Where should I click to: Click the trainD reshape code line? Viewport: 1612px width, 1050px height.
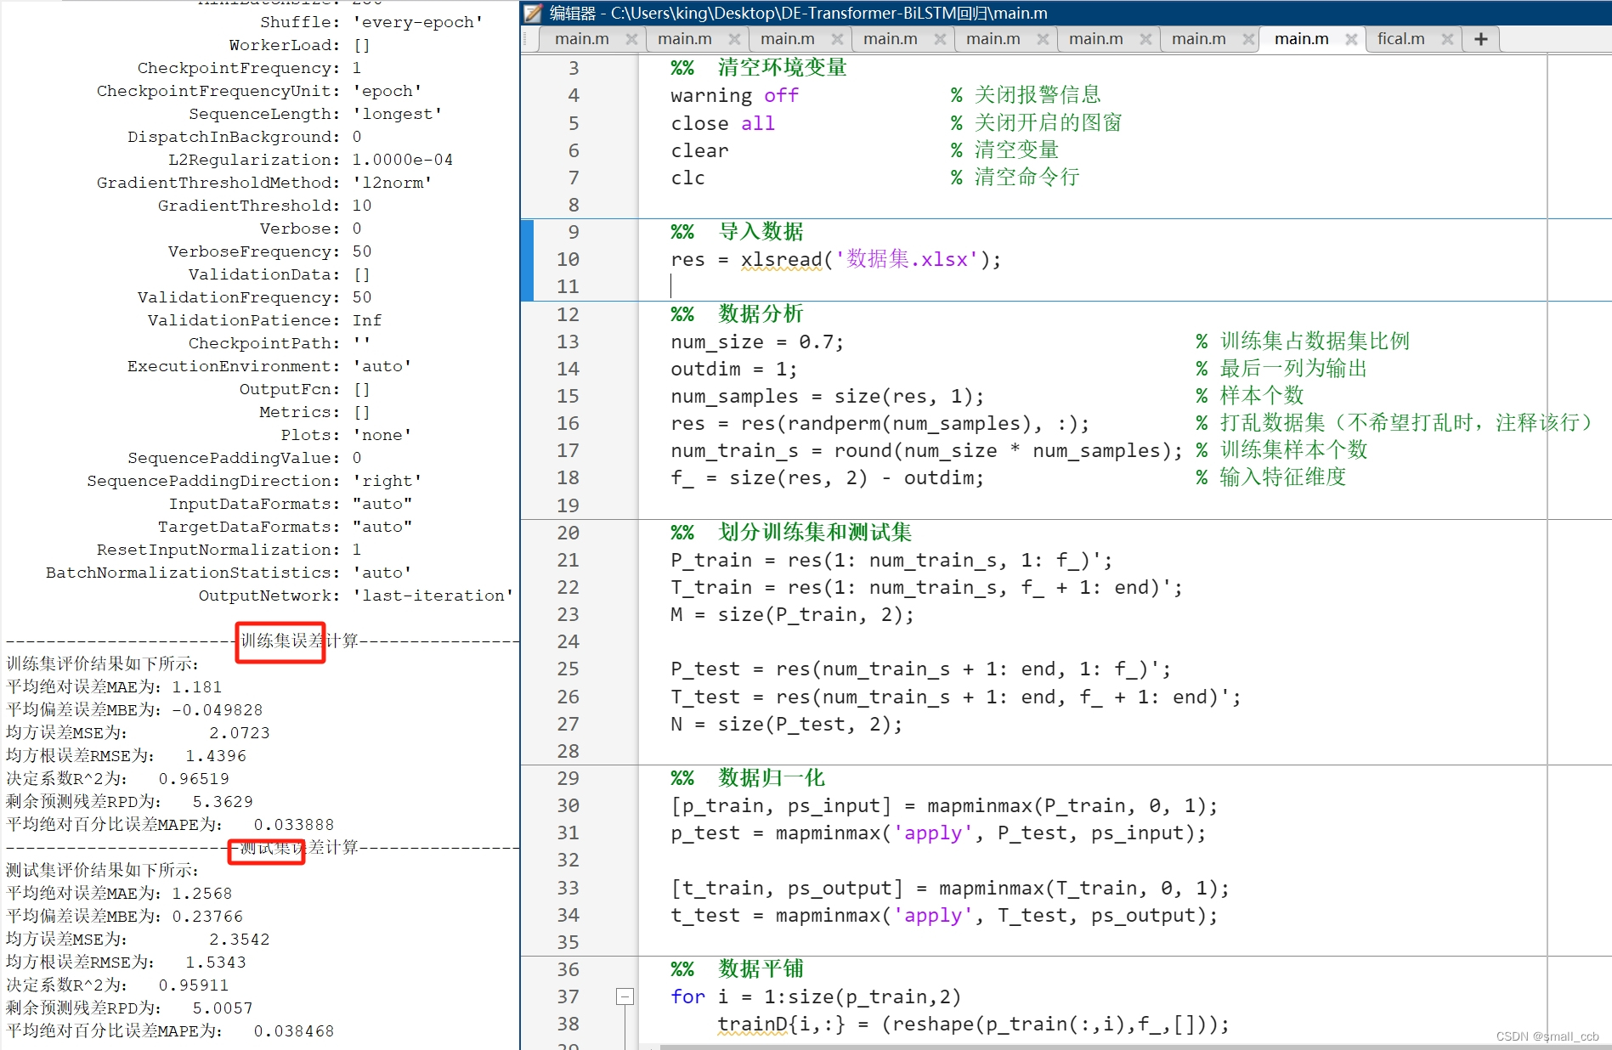coord(973,1024)
